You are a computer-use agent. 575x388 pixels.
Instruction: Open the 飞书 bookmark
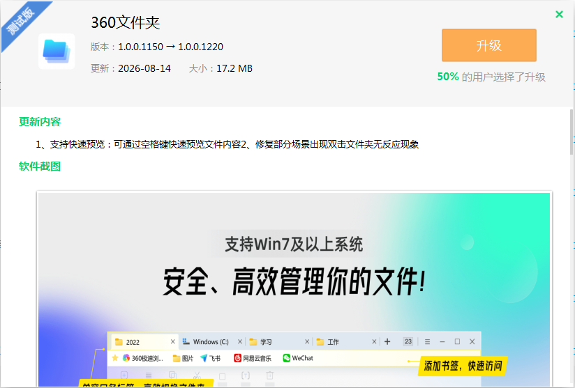pyautogui.click(x=211, y=358)
